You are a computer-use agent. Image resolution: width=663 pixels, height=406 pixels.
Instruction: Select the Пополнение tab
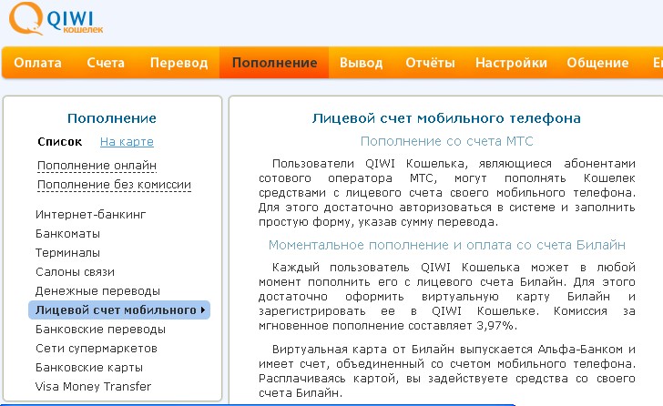(274, 63)
